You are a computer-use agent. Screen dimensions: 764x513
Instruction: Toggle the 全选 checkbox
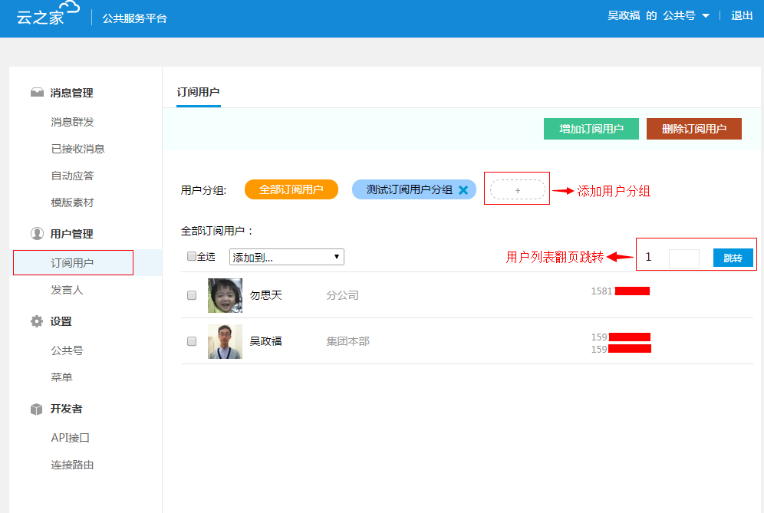pos(192,257)
